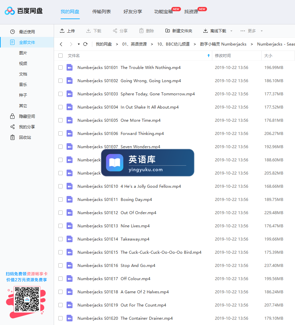295x325 pixels.
Task: Check the box for S01E18 Game Of 2 Halves
Action: [x=60, y=292]
